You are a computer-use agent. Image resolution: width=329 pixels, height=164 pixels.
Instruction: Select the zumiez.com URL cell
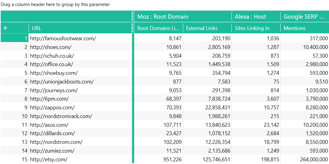point(80,150)
